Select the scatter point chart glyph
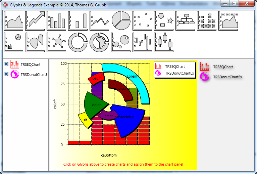Image resolution: width=257 pixels, height=174 pixels. click(143, 20)
